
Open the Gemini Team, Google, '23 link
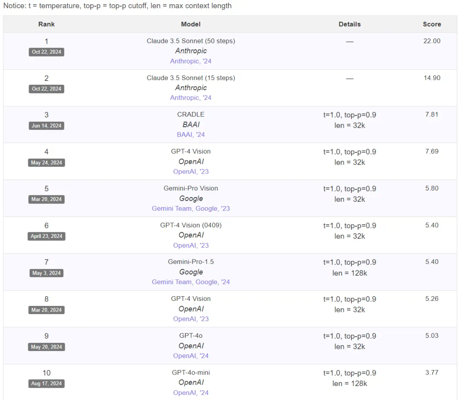(x=191, y=209)
